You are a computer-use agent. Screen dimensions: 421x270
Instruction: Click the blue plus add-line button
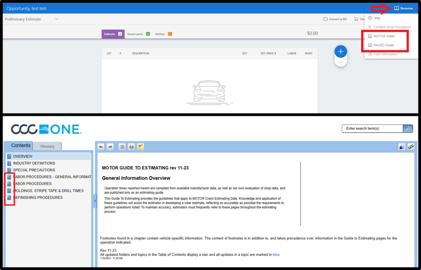[341, 51]
